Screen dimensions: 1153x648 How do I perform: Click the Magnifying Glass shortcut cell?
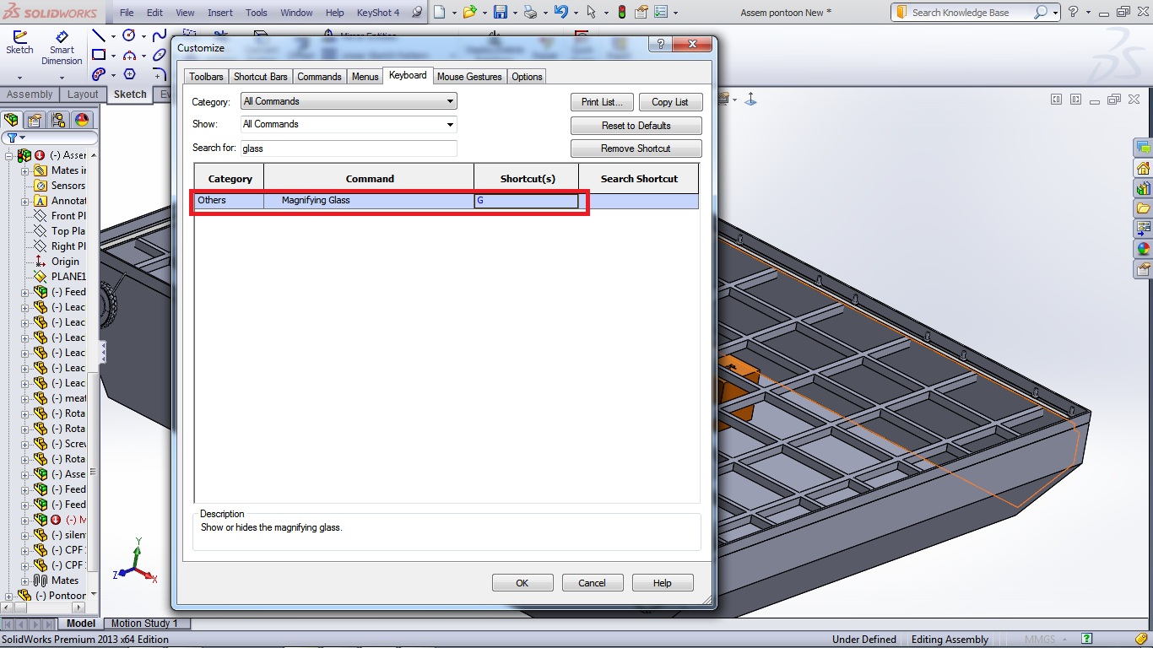click(x=526, y=201)
